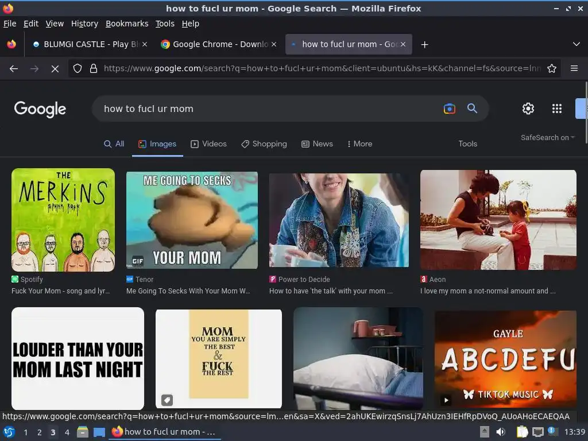
Task: Click the site security padlock icon
Action: pos(94,69)
